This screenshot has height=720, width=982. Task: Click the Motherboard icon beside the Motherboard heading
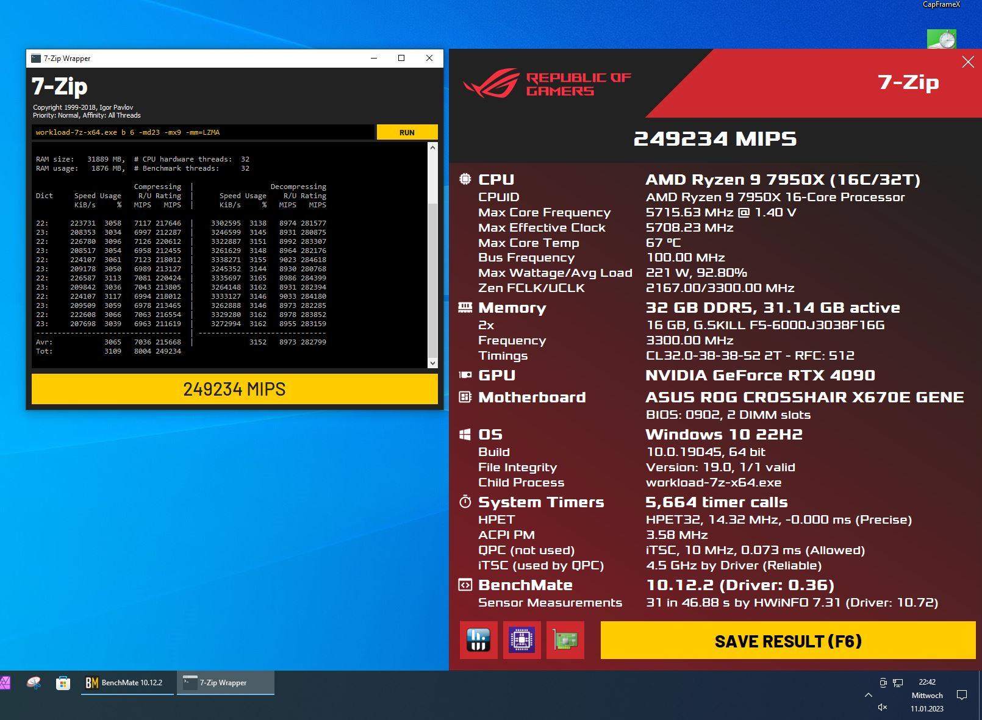[x=465, y=397]
